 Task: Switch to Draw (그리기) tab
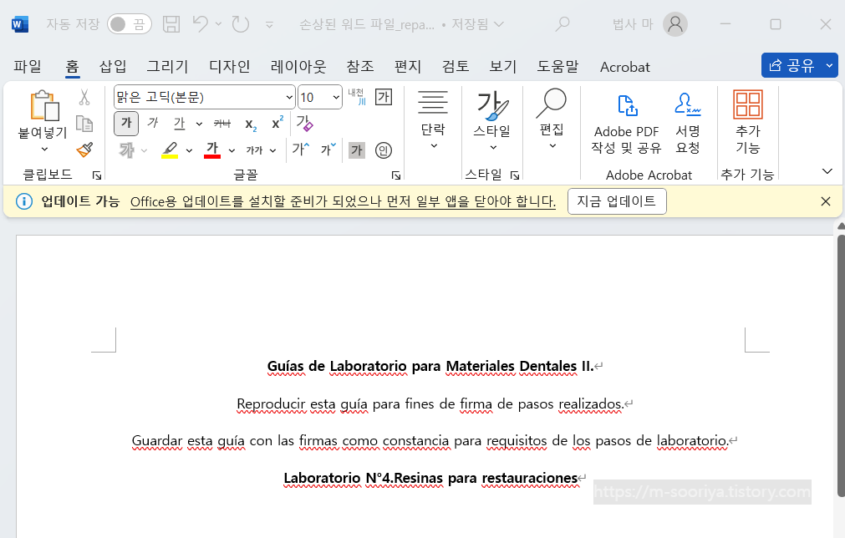[x=168, y=66]
